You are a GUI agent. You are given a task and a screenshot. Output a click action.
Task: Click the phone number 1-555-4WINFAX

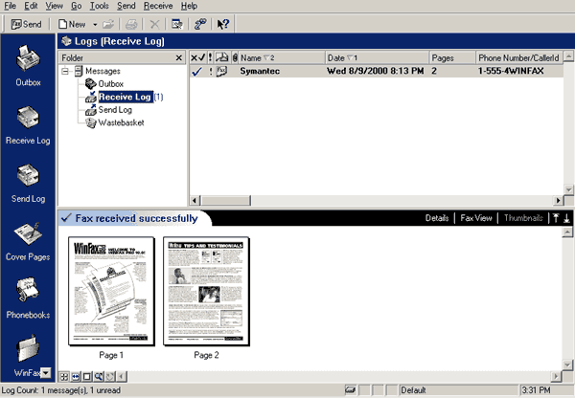click(511, 71)
